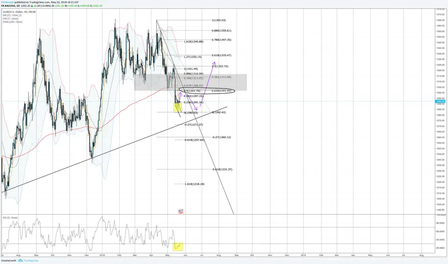The image size is (448, 264).
Task: Click the Fibonacci label 0(1282.03)
Action: click(190, 113)
